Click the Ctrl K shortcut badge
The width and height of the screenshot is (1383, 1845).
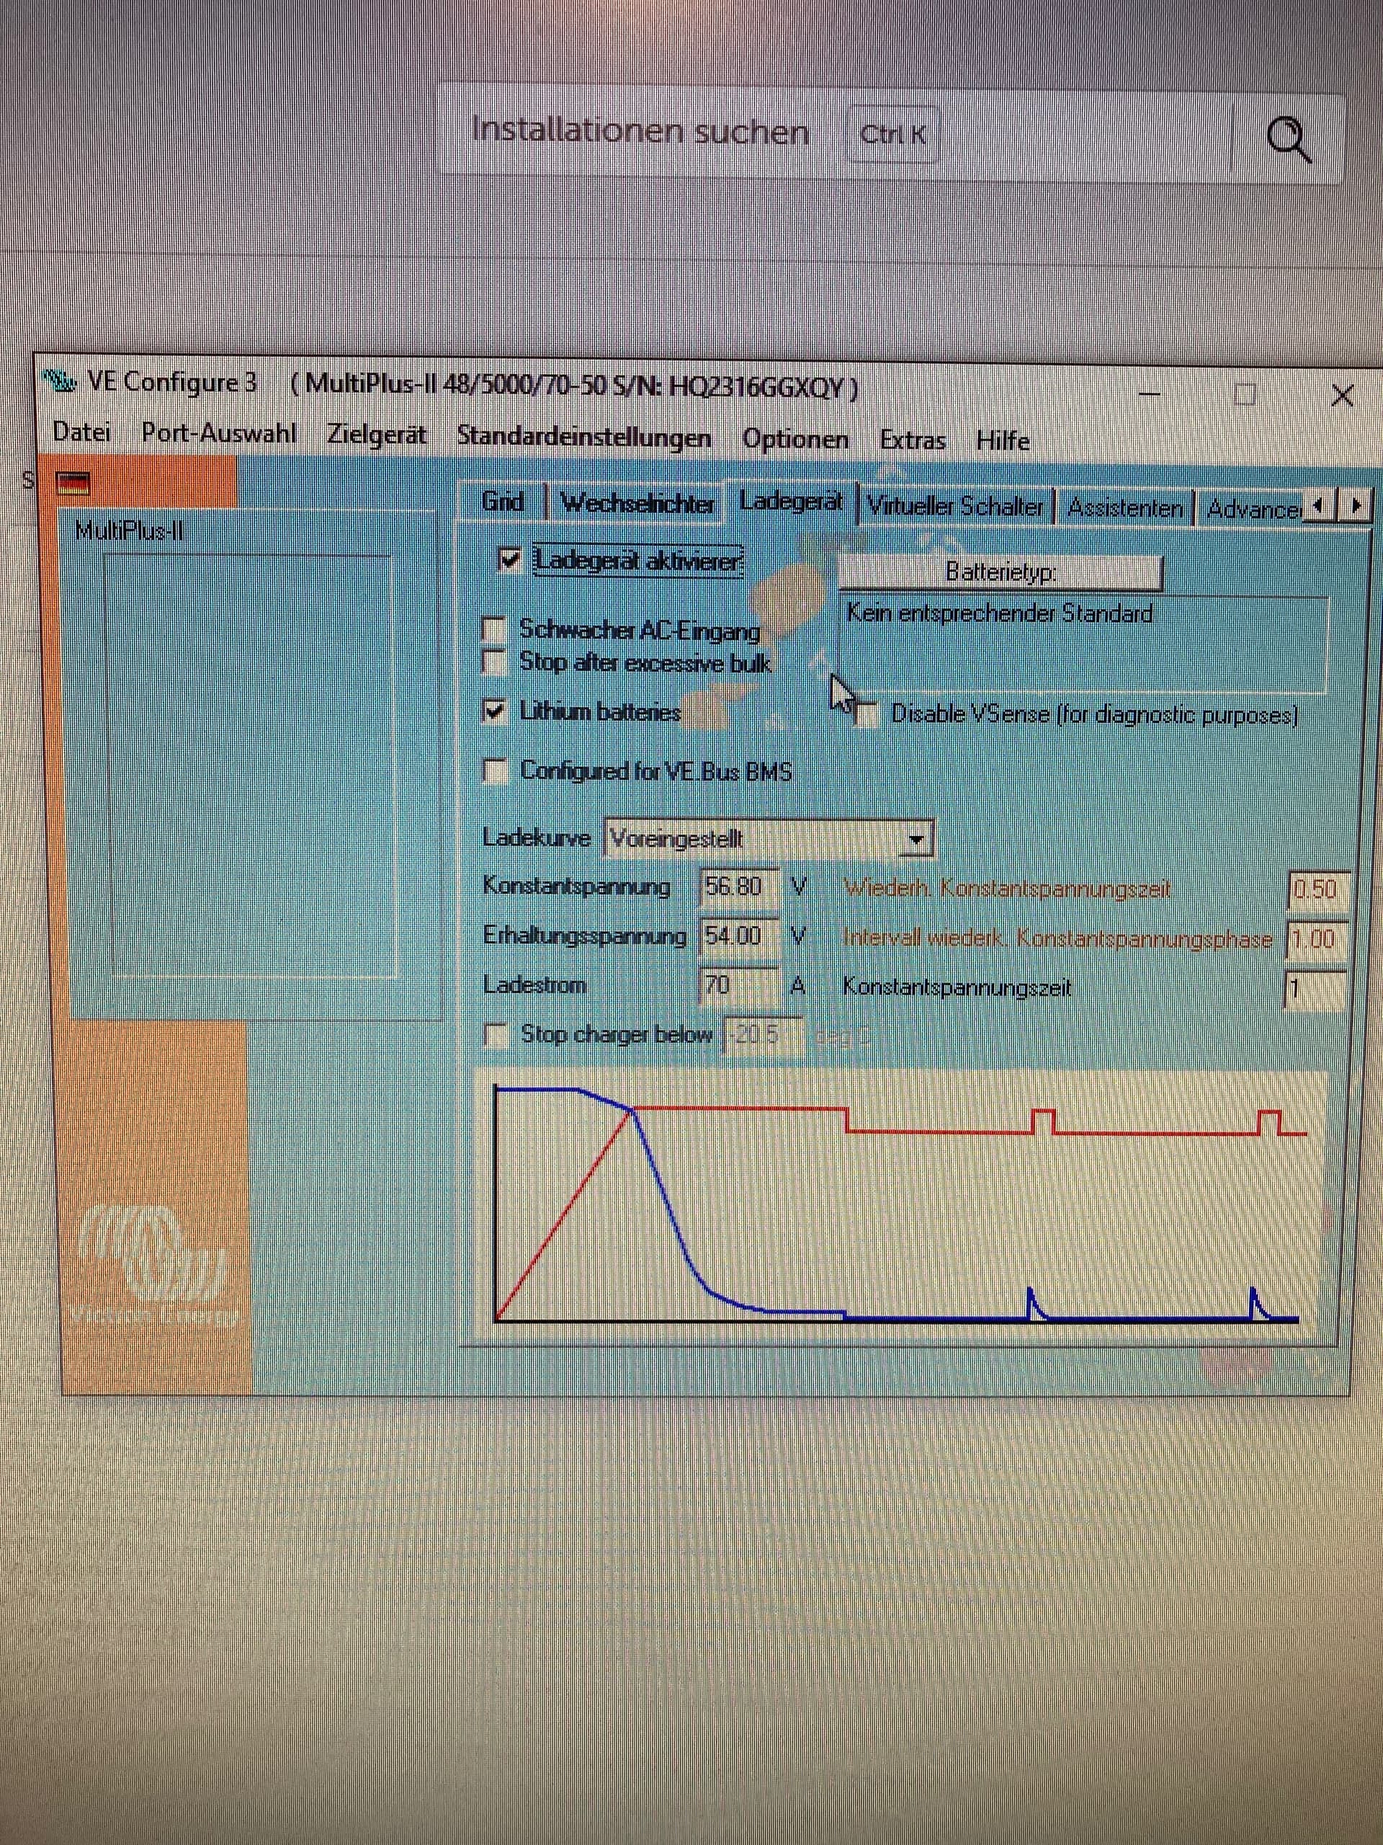point(892,134)
